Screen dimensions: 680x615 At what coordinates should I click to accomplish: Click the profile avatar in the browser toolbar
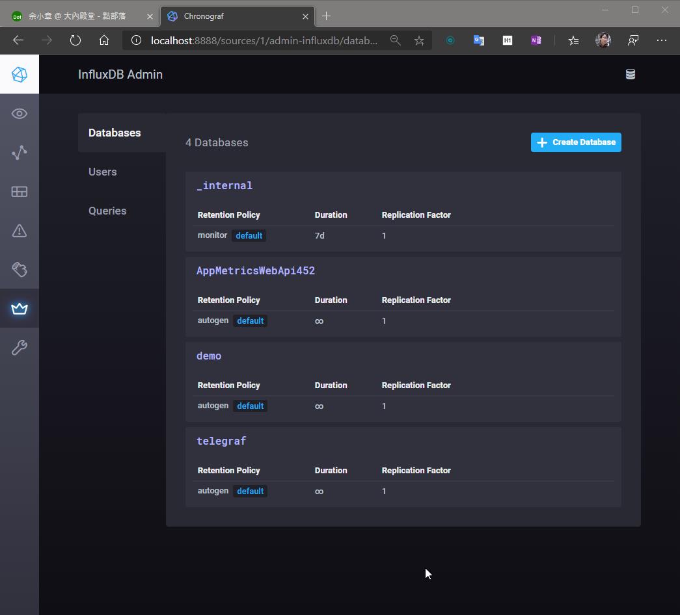[x=603, y=40]
